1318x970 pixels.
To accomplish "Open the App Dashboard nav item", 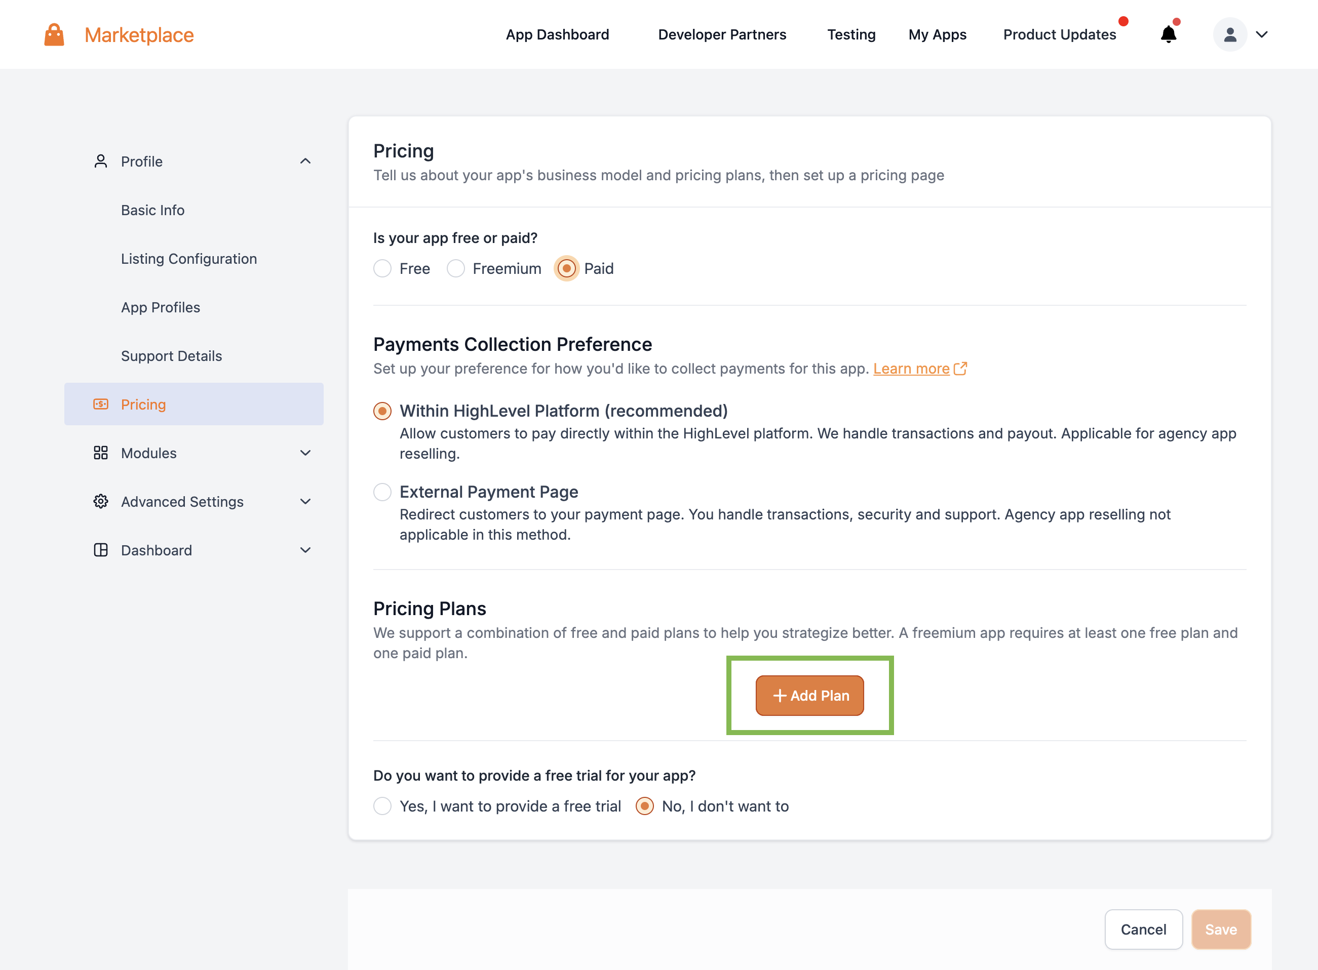I will tap(557, 34).
